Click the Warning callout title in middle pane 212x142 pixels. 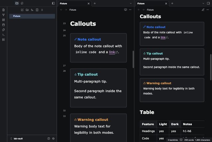[93, 120]
